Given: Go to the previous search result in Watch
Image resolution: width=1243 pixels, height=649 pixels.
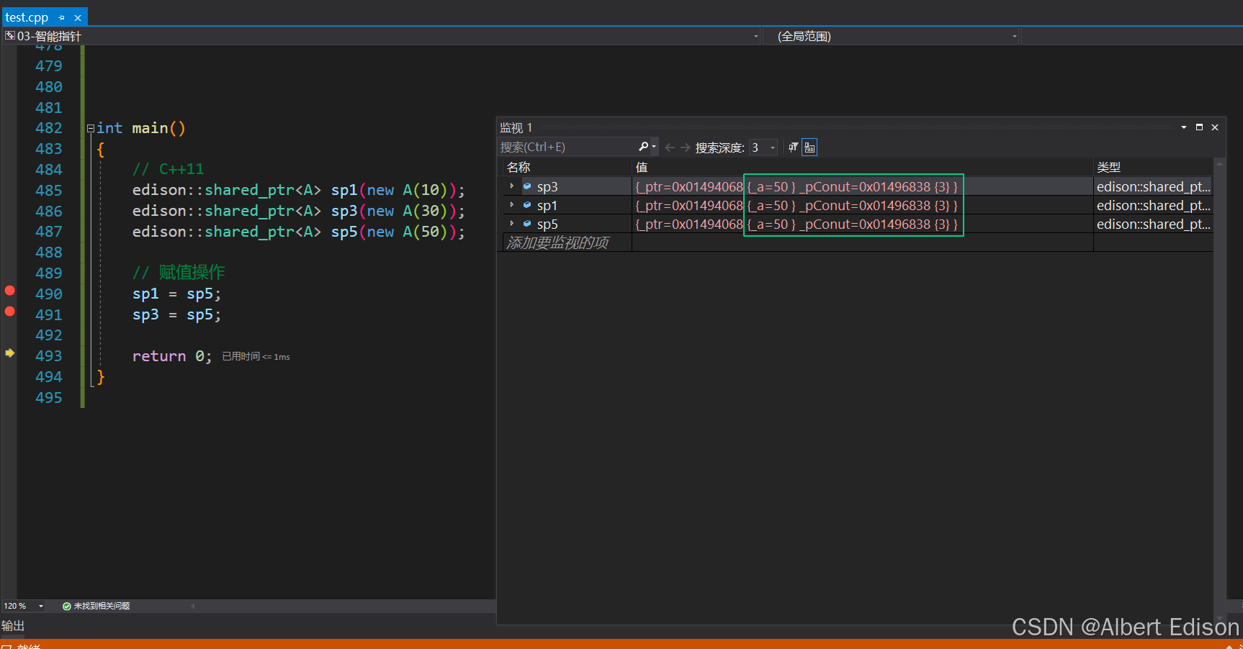Looking at the screenshot, I should pyautogui.click(x=670, y=147).
